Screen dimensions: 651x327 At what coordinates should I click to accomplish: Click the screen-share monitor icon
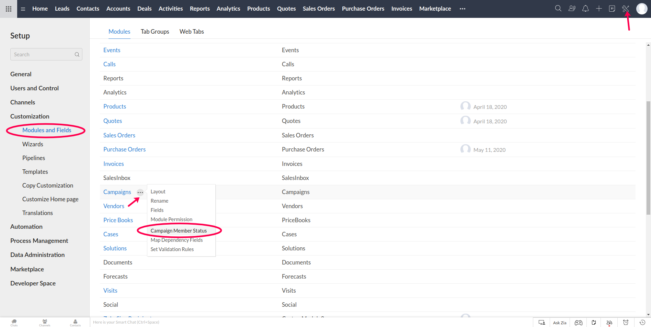542,323
